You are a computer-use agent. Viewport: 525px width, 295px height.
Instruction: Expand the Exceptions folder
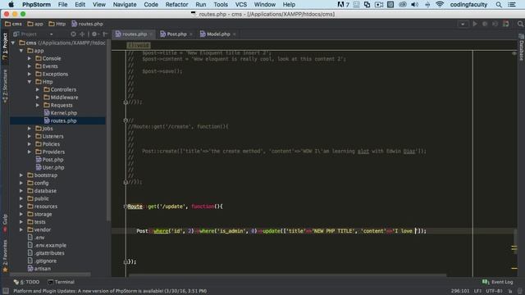(x=30, y=74)
